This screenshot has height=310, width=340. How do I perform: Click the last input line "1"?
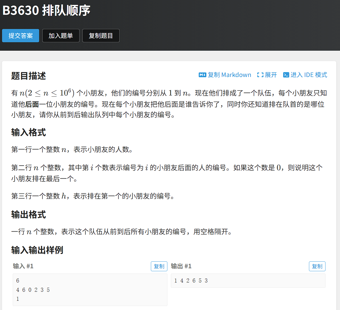point(18,299)
